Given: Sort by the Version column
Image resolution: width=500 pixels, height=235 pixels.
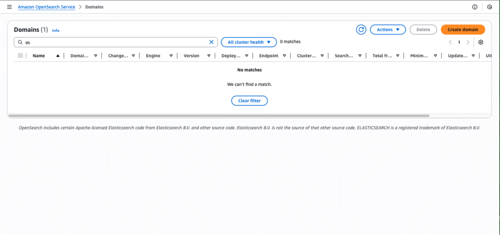Looking at the screenshot, I should pyautogui.click(x=208, y=56).
